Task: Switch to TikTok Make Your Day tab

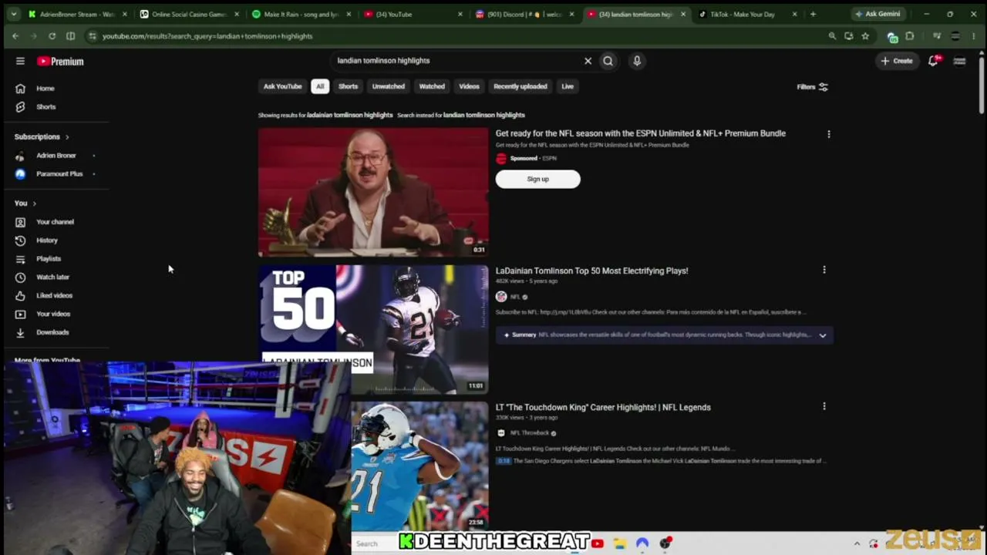Action: [x=746, y=14]
